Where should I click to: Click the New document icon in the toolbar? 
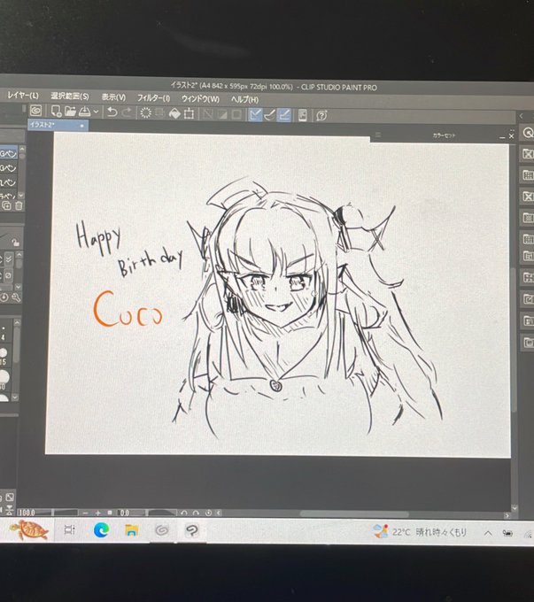(56, 112)
